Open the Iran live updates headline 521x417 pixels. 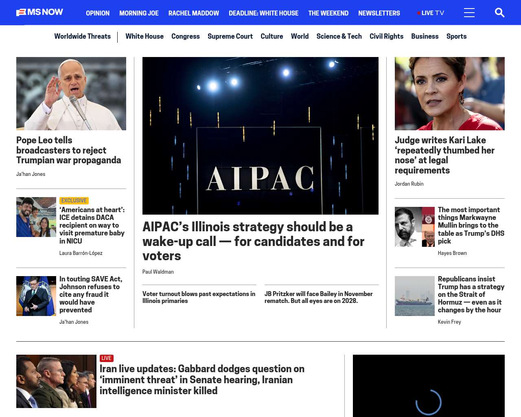pos(202,380)
